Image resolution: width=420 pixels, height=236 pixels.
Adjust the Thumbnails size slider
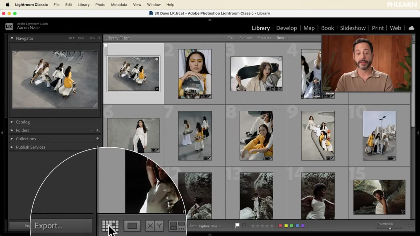click(390, 228)
